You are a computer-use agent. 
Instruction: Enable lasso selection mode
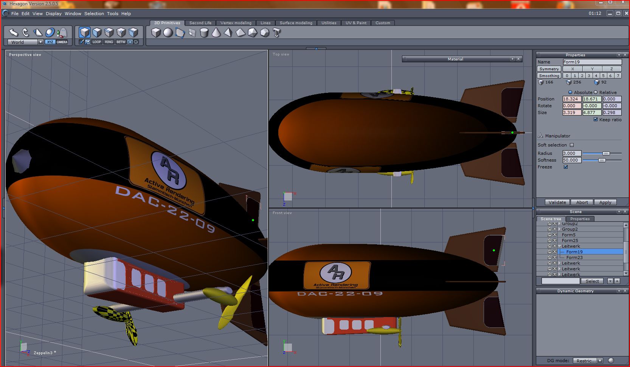[136, 42]
